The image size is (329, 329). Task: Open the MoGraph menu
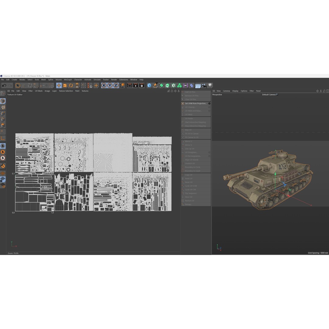pyautogui.click(x=68, y=80)
